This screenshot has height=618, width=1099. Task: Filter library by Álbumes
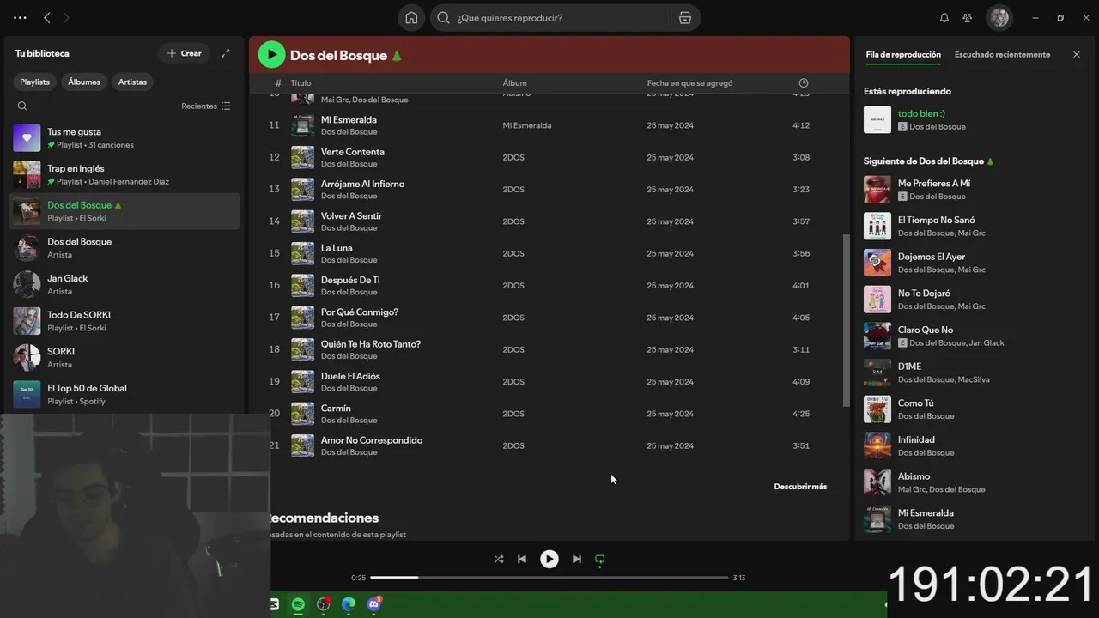pyautogui.click(x=84, y=82)
